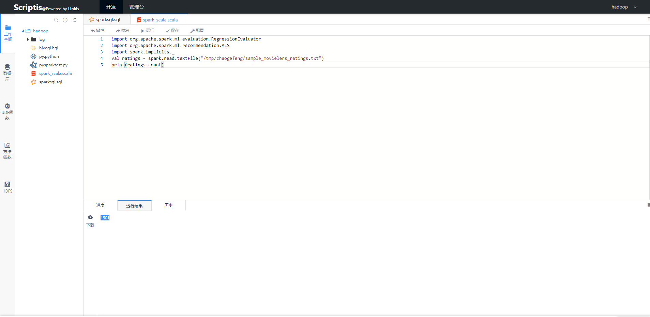The image size is (650, 317).
Task: Run the current Scala script
Action: [x=148, y=31]
